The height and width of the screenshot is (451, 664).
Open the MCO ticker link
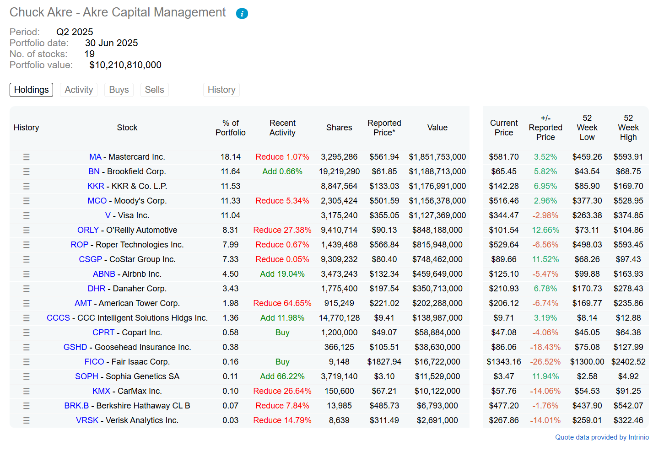[x=97, y=201]
